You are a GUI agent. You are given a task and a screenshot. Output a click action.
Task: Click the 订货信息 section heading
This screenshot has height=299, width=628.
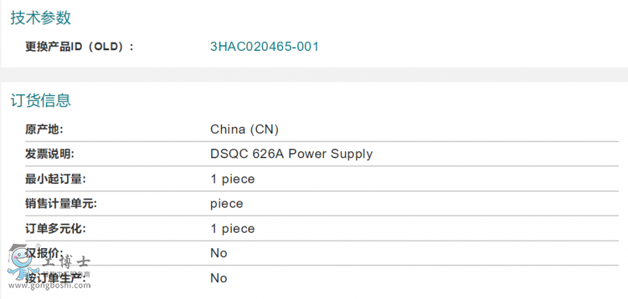pos(40,100)
